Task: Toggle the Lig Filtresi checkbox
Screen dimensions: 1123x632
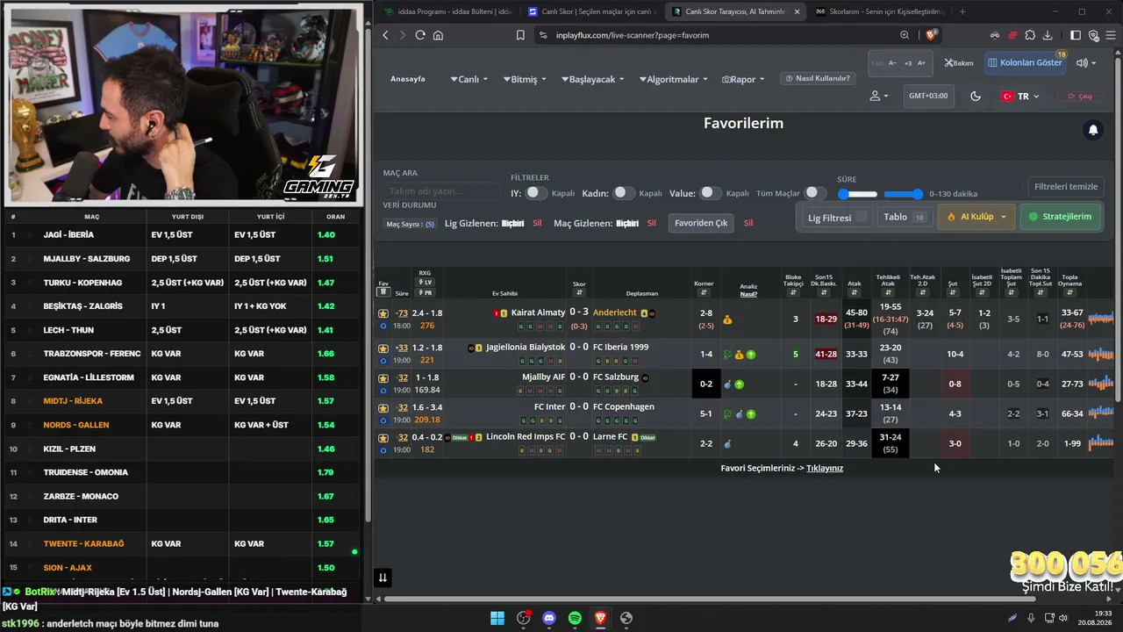Action: 862,217
